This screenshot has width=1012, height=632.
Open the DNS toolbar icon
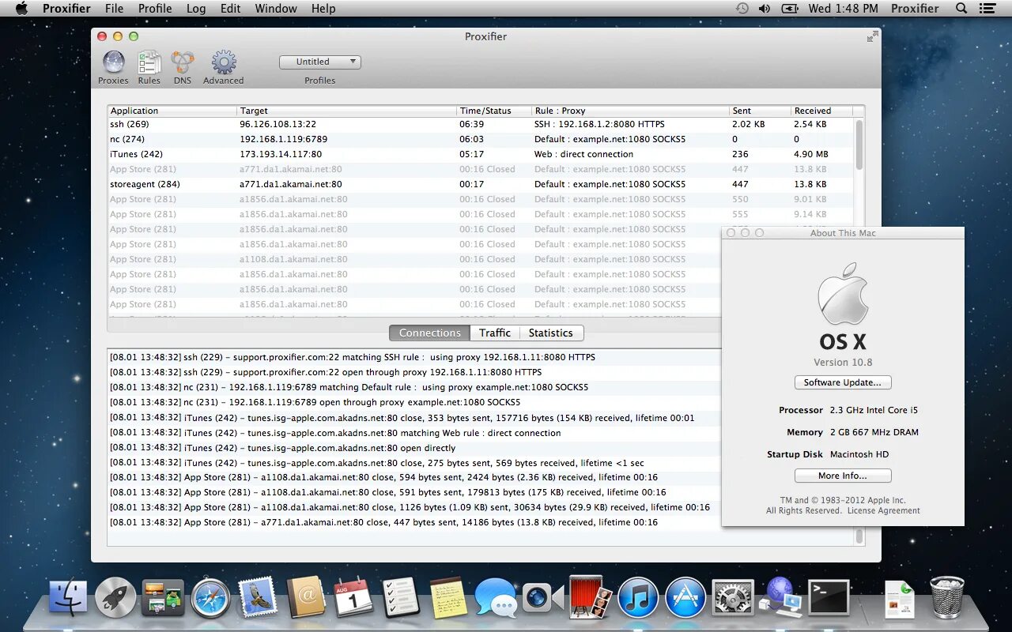pyautogui.click(x=183, y=67)
